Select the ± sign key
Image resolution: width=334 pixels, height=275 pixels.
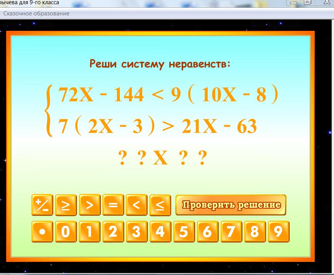click(x=42, y=205)
